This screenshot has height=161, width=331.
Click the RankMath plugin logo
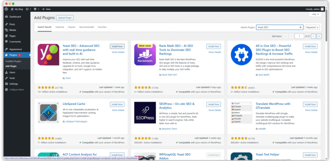click(145, 55)
